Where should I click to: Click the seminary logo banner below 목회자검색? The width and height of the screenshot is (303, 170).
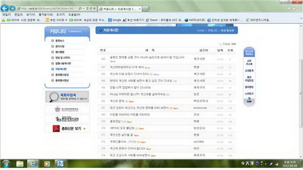coord(67,109)
